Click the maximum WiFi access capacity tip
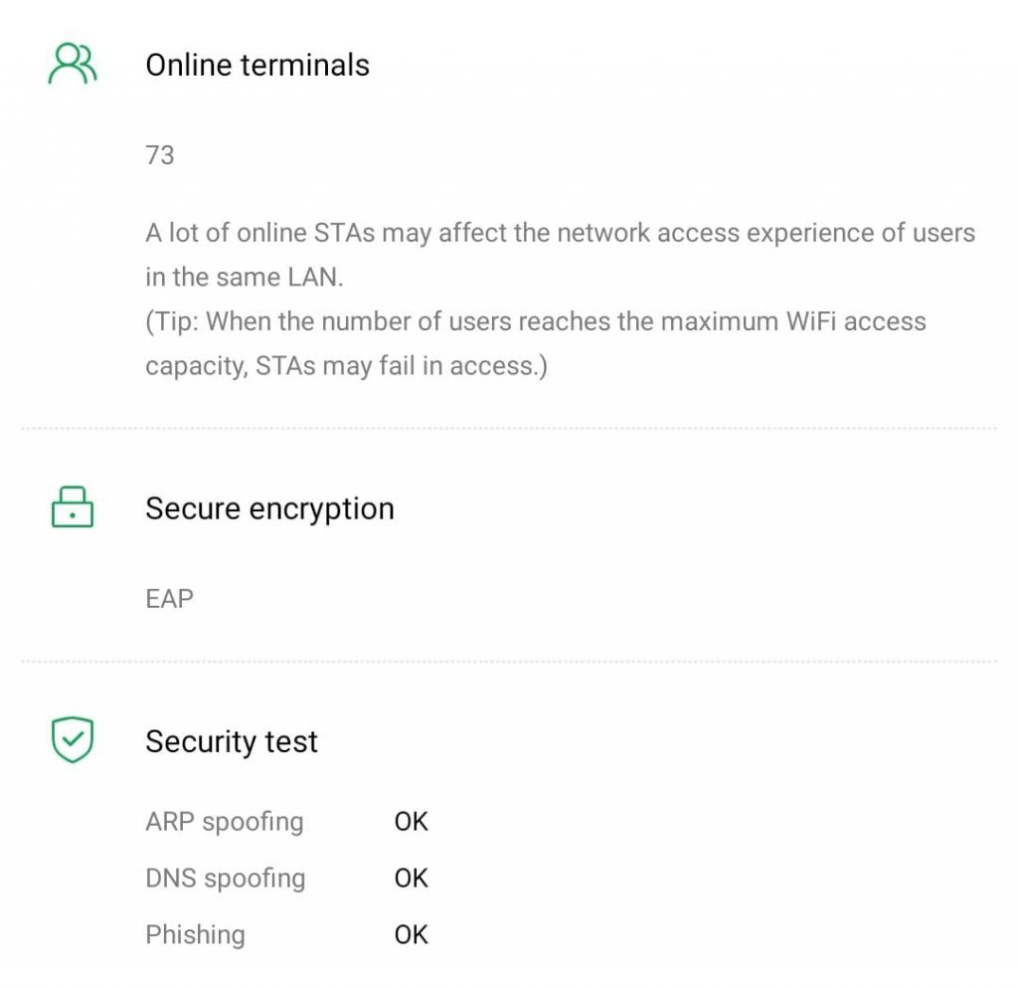The width and height of the screenshot is (1018, 988). 537,322
